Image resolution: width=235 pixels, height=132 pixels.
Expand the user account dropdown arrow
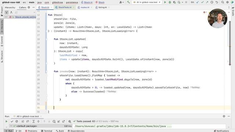tap(123, 3)
